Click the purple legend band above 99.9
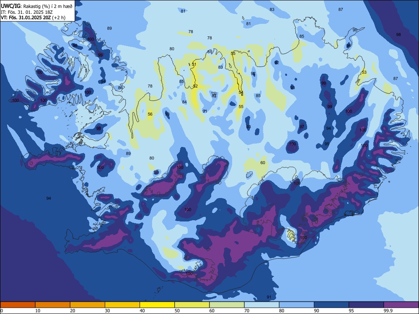 coord(401,305)
